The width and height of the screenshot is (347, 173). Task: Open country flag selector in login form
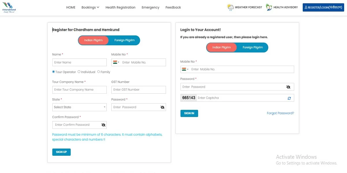[x=185, y=69]
